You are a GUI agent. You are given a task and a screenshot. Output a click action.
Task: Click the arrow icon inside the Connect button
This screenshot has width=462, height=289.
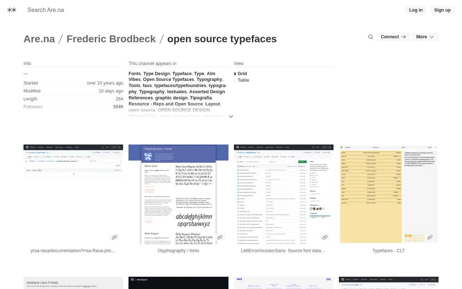[403, 36]
